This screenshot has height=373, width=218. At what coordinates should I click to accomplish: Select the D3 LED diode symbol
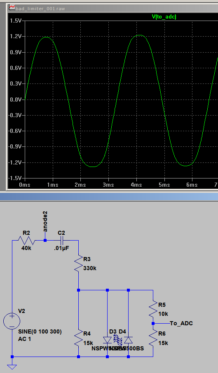tap(108, 340)
